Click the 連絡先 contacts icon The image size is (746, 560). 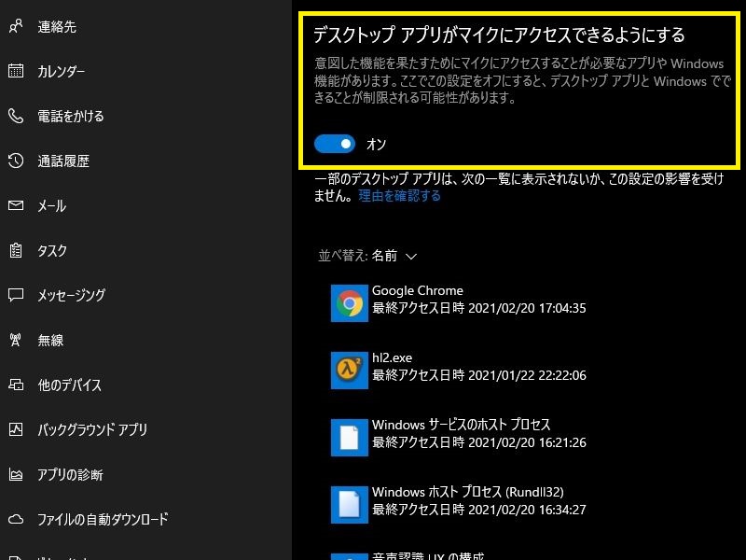tap(16, 26)
